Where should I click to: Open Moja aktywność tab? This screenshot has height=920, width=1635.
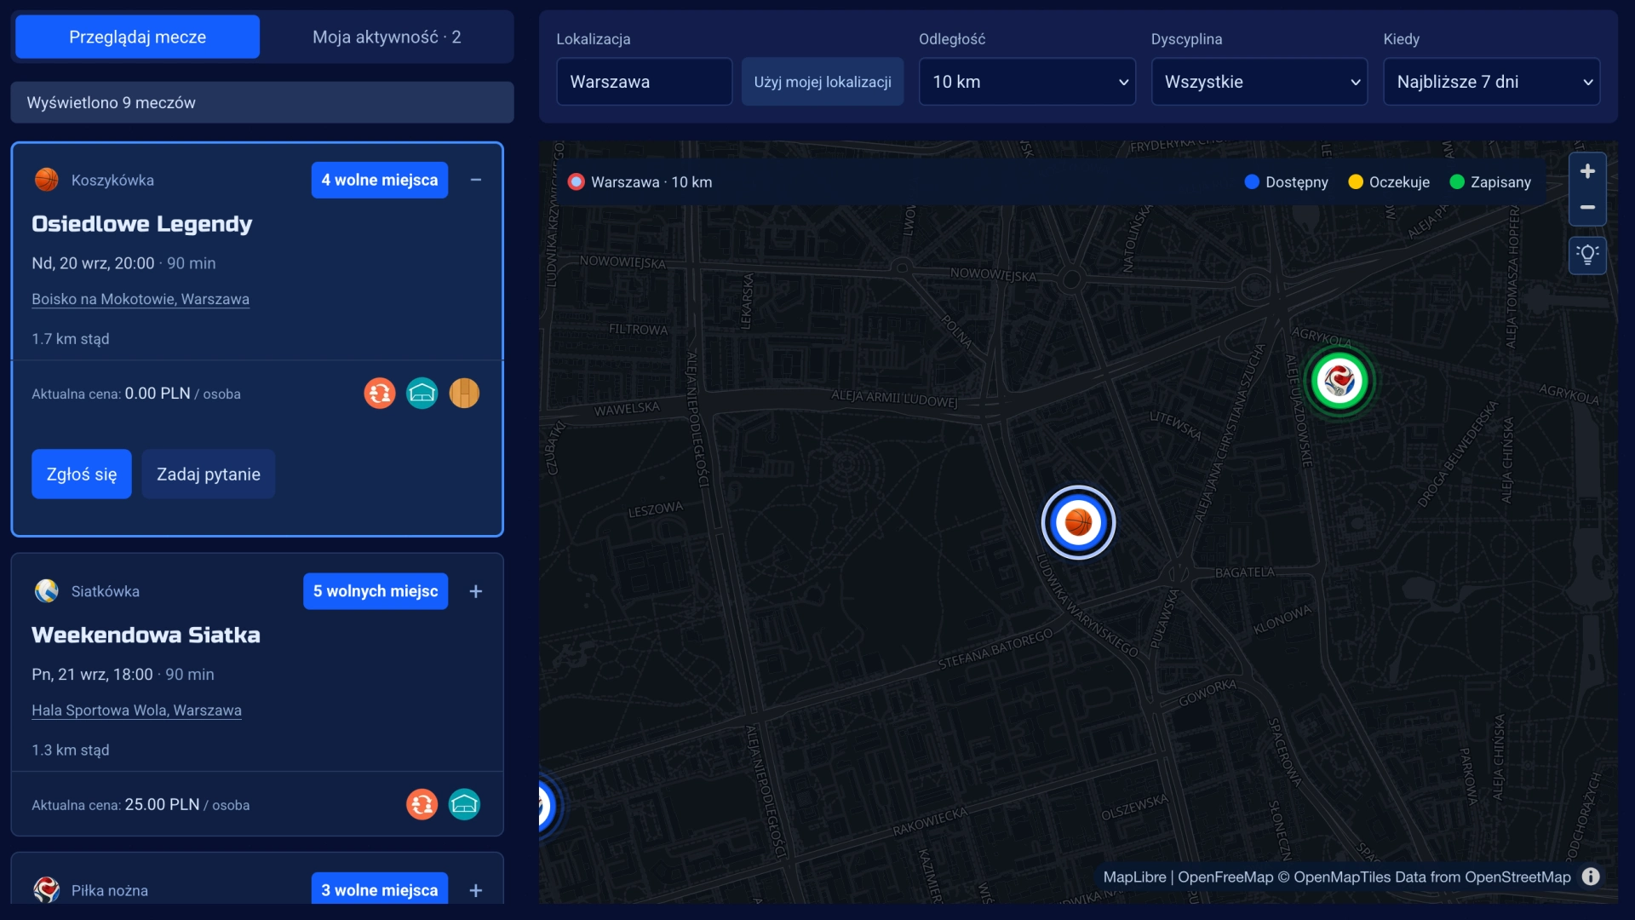[387, 37]
